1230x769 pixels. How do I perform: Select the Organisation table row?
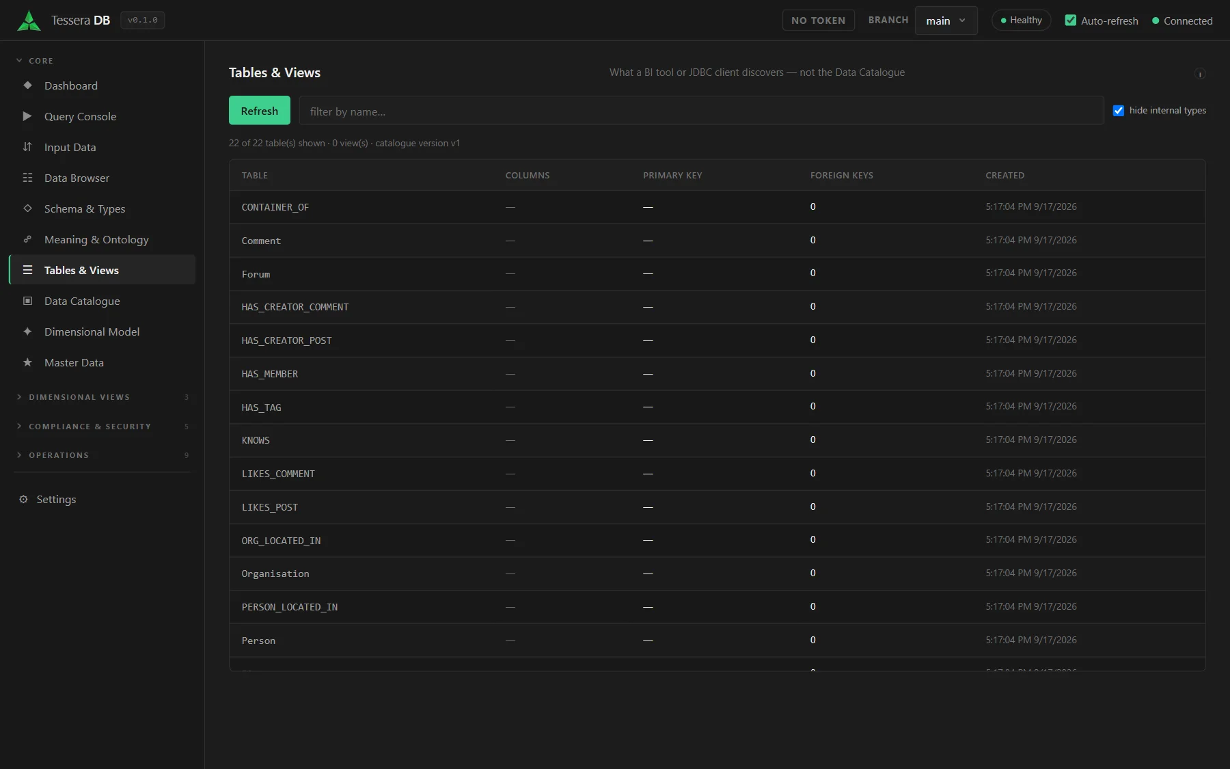tap(717, 574)
